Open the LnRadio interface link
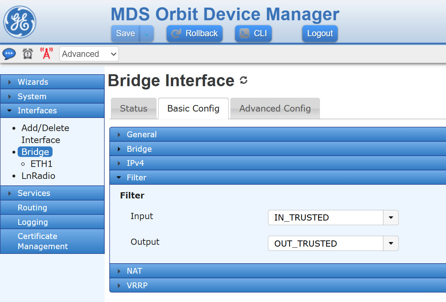 pyautogui.click(x=38, y=176)
